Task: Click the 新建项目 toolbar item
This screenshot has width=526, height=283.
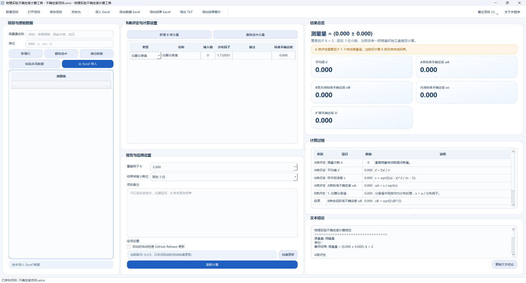Action: coord(12,12)
